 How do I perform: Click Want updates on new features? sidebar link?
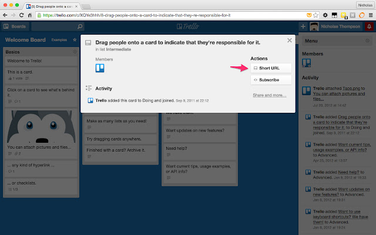tap(342, 192)
